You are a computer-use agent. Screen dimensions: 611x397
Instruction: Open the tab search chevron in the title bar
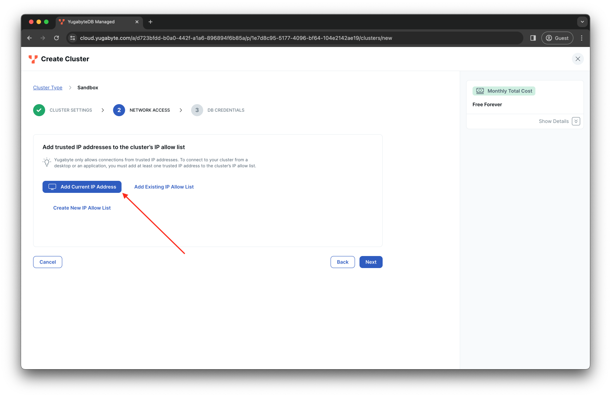[582, 22]
